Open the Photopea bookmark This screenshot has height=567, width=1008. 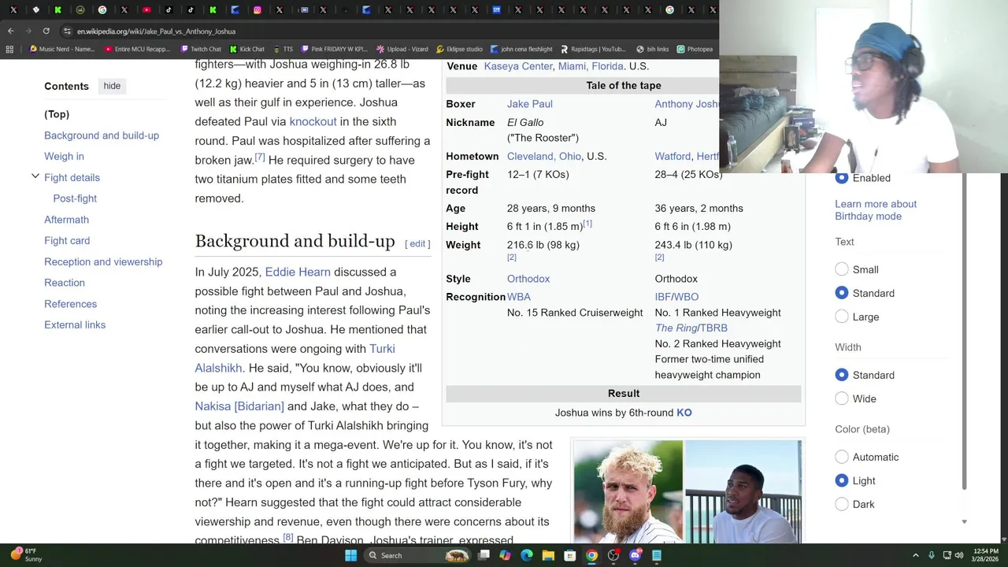point(695,49)
